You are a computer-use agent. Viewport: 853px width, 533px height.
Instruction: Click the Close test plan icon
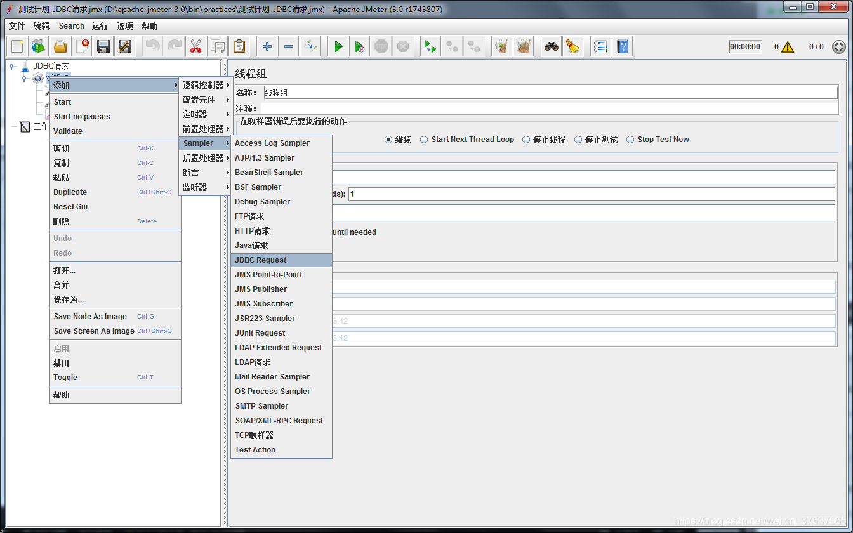82,46
